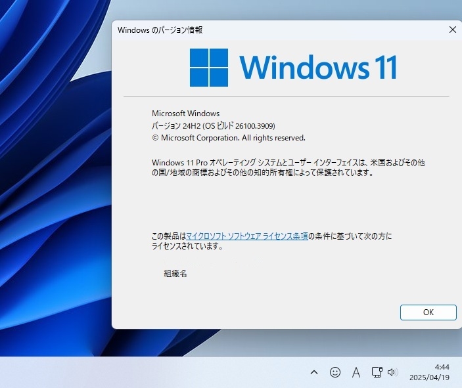The image size is (462, 388).
Task: Close the Windows version information dialog
Action: (x=453, y=30)
